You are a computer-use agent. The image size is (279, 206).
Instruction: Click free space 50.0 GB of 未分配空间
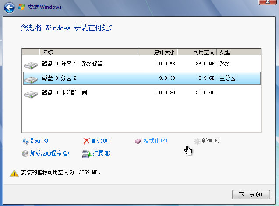[205, 92]
